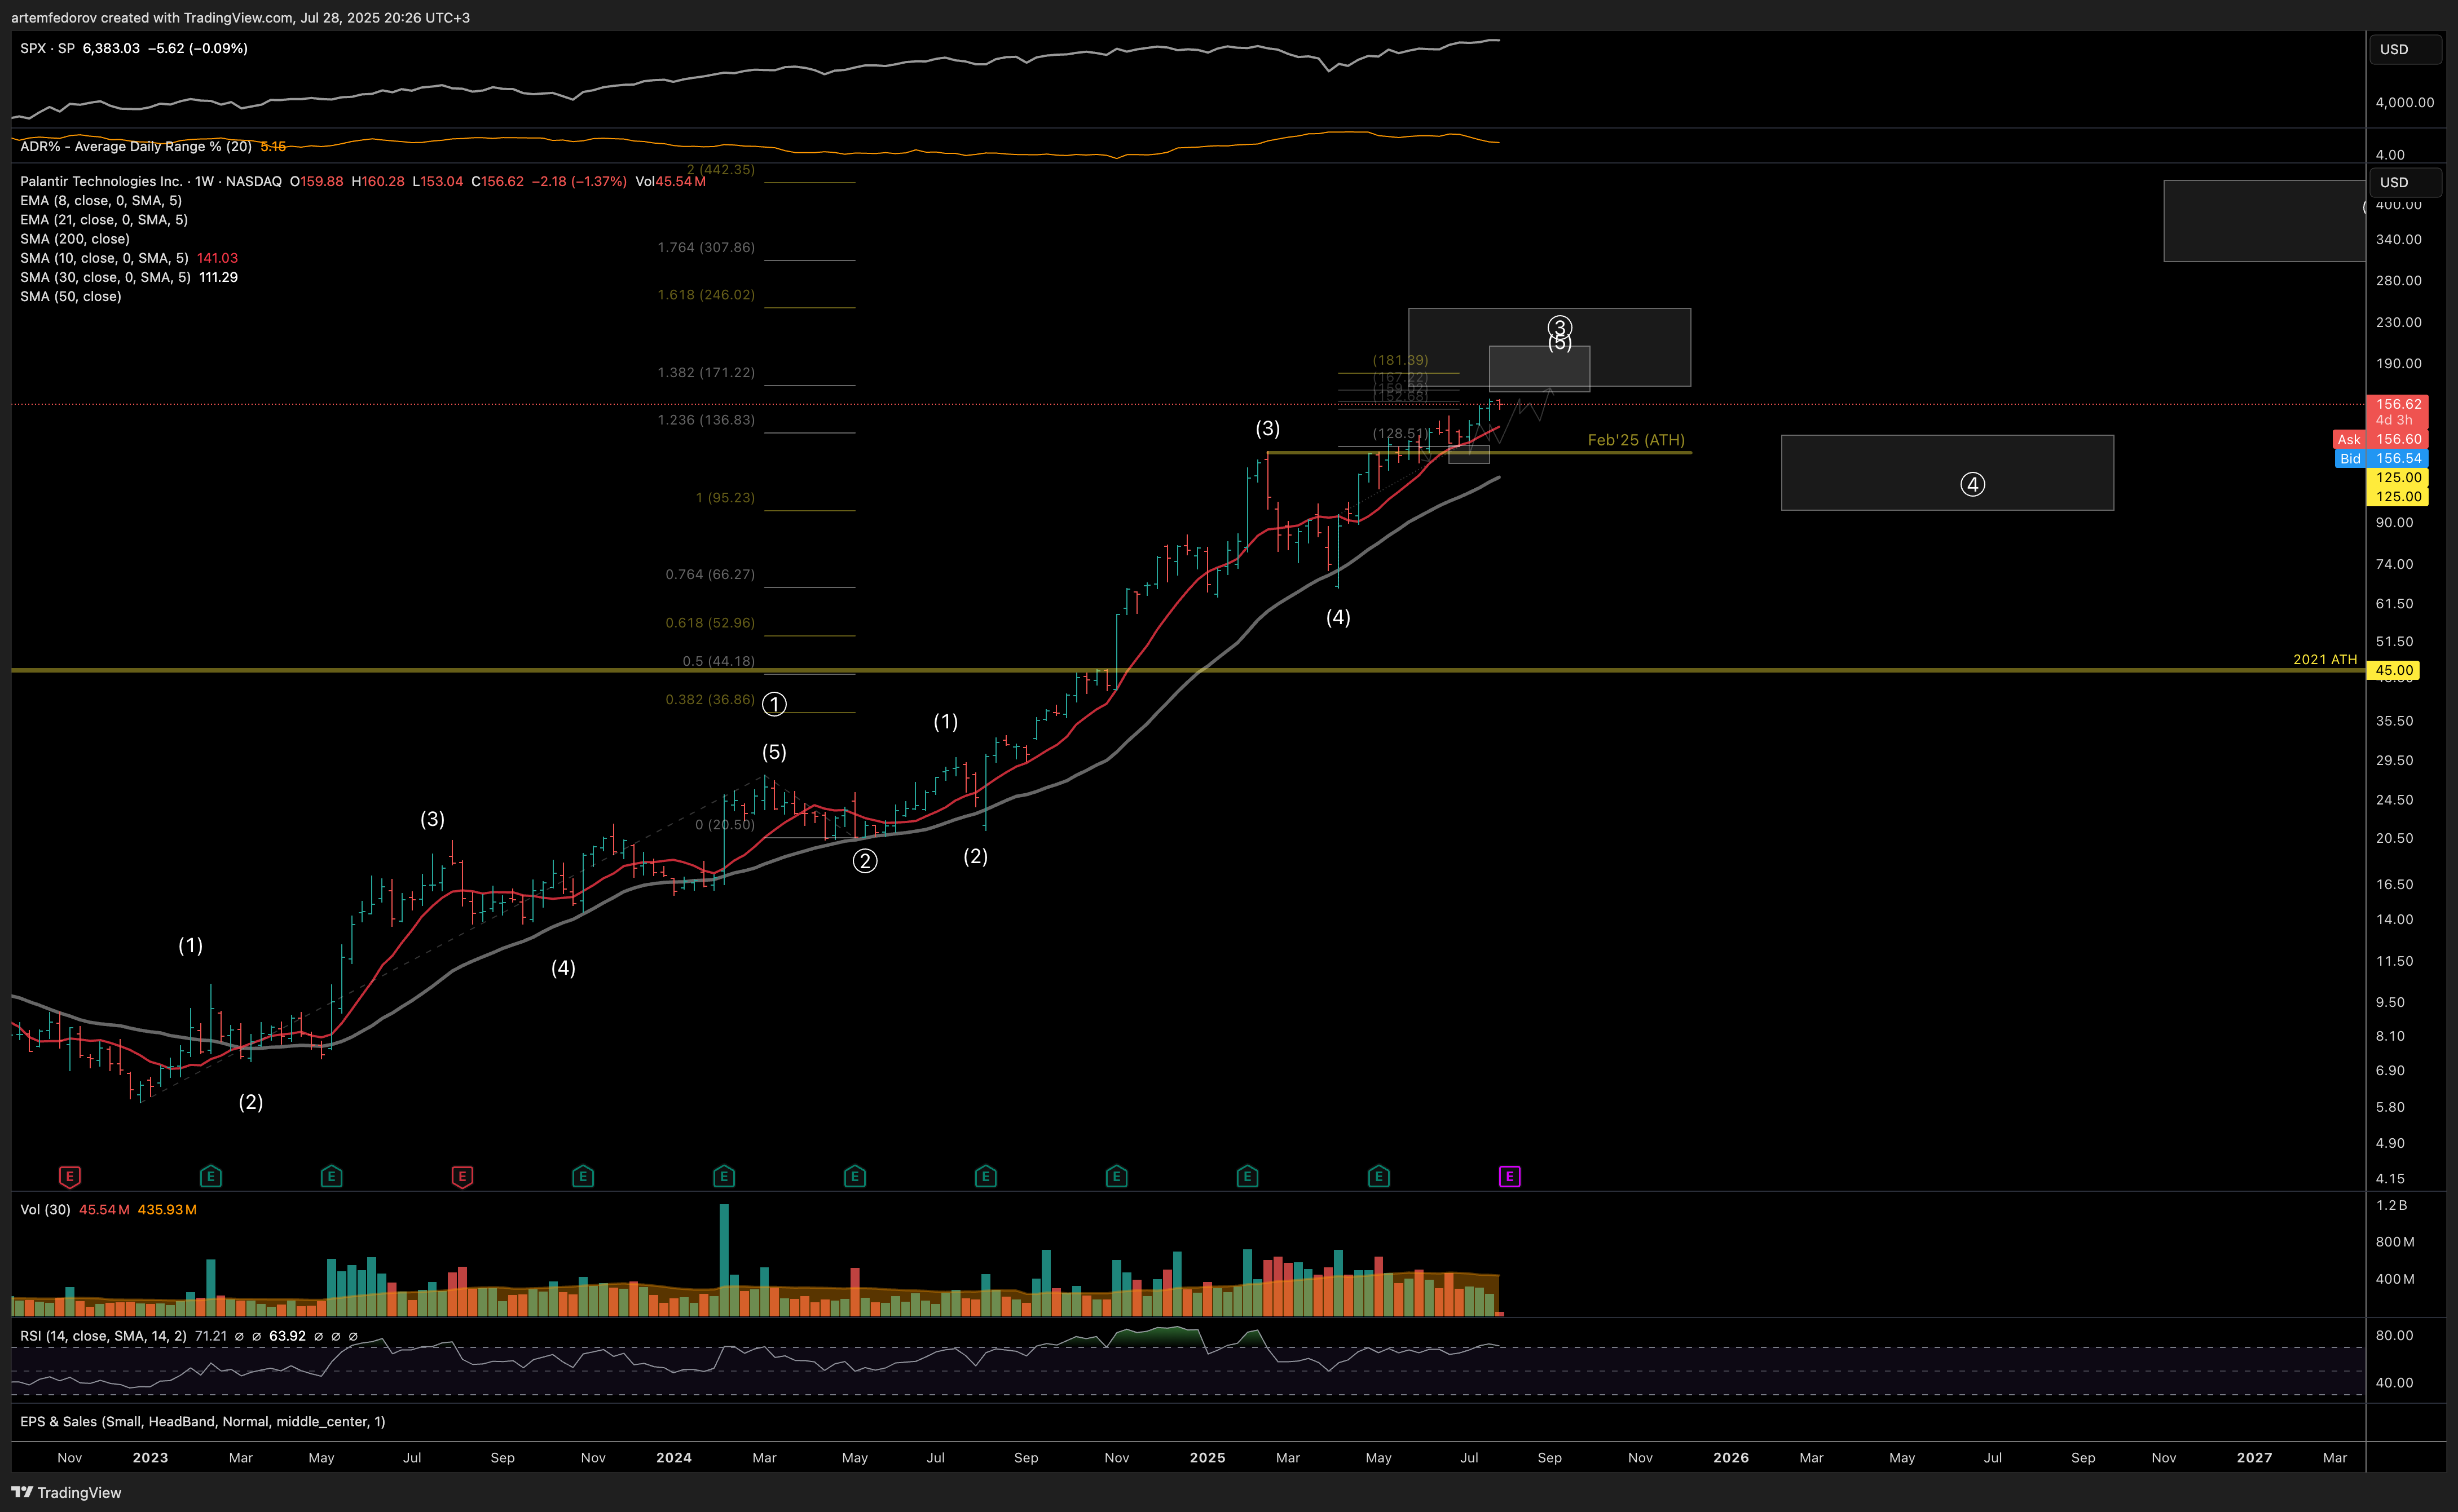Click the 1.2 B label on volume scale

[x=2391, y=1205]
